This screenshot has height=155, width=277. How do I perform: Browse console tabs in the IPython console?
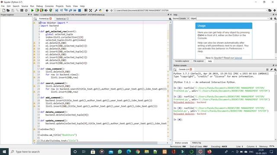tap(175, 69)
